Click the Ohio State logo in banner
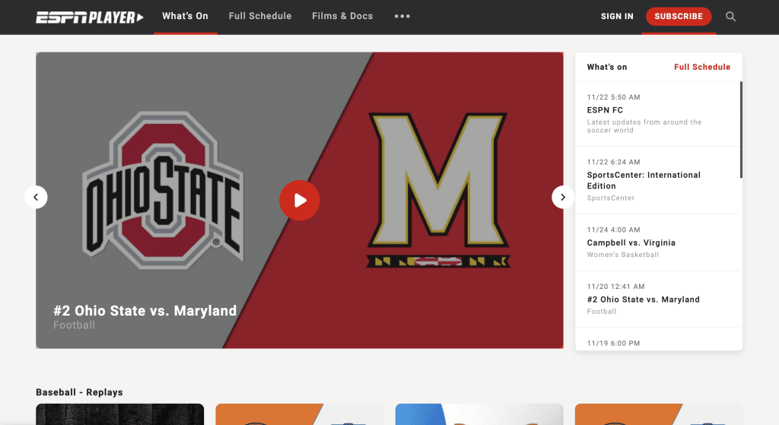This screenshot has height=425, width=779. point(164,191)
